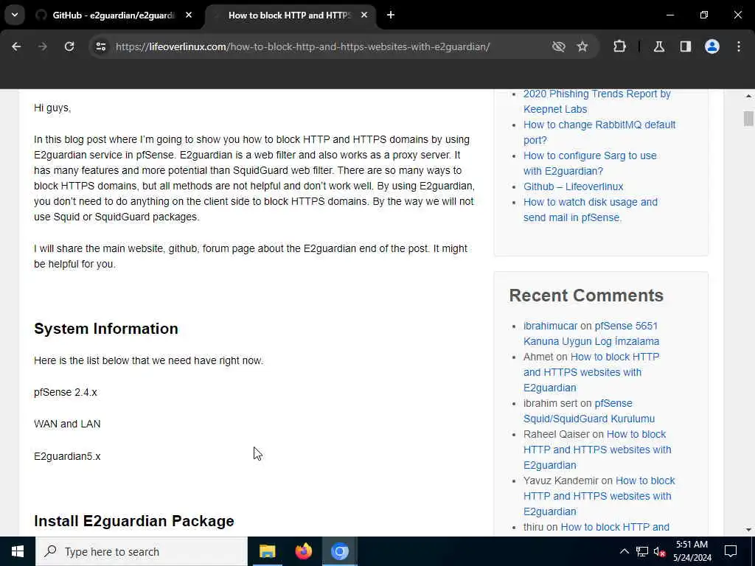
Task: Click the address bar URL
Action: click(302, 46)
